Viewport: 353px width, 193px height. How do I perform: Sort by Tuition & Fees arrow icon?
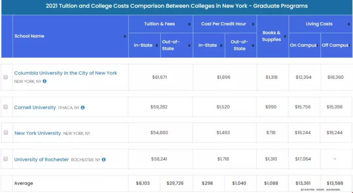189,24
